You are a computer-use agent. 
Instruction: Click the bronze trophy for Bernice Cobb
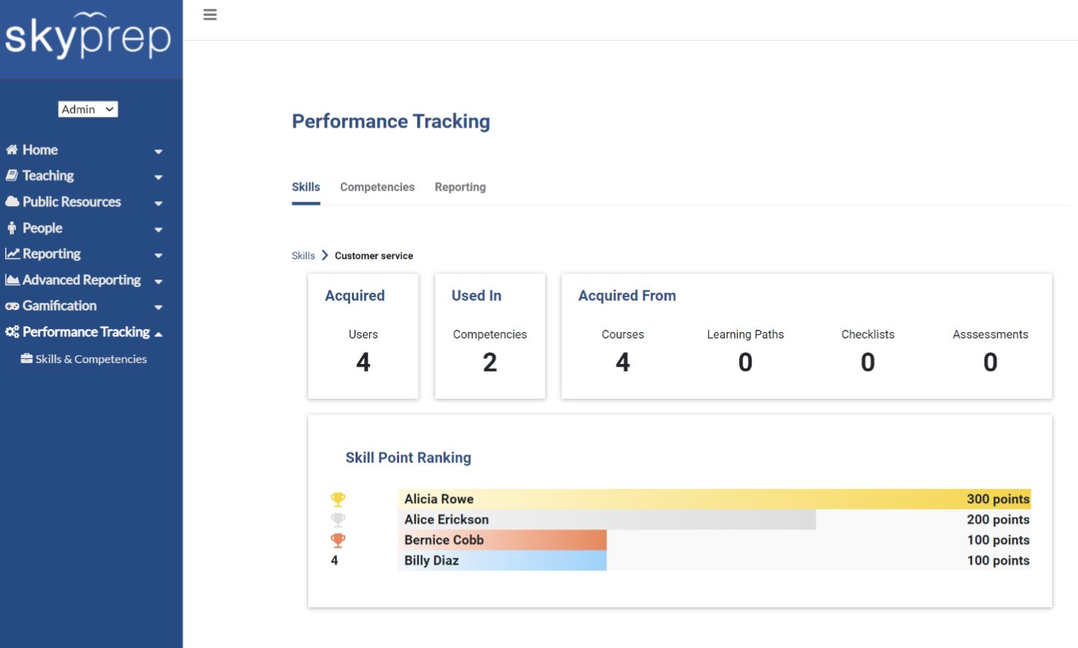pyautogui.click(x=338, y=540)
